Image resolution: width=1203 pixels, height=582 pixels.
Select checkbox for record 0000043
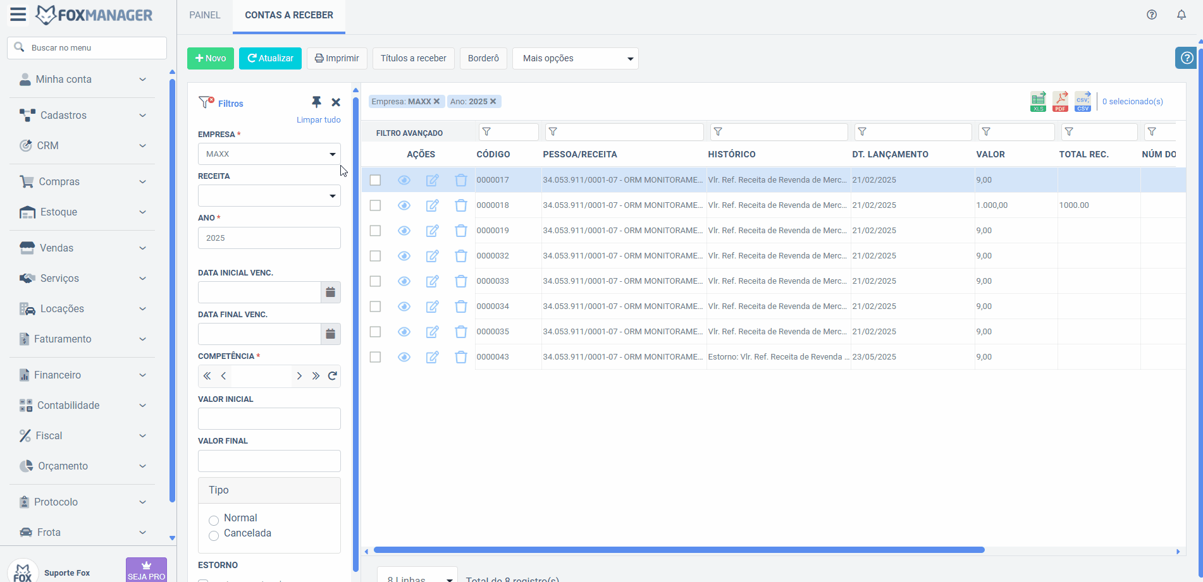(375, 357)
